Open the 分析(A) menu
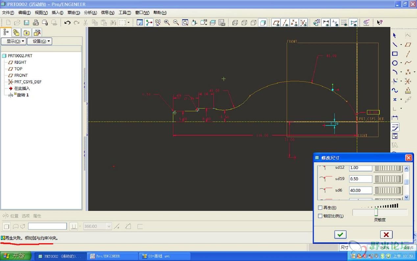The image size is (417, 261). click(90, 13)
